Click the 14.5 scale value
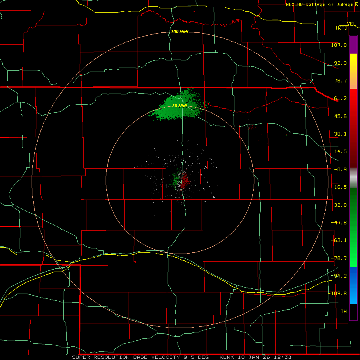Screen dimensions: 360x360 point(340,152)
